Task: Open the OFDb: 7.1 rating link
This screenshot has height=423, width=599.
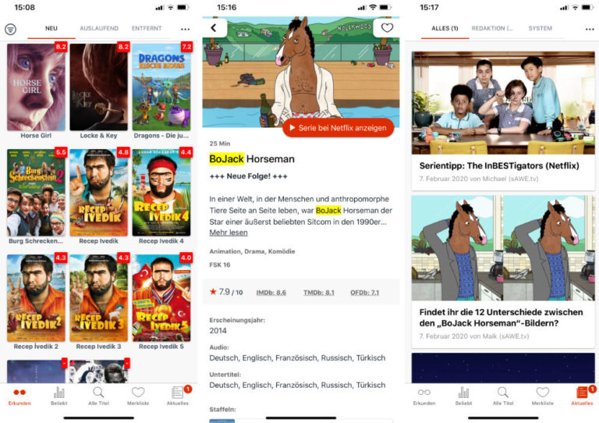Action: click(x=364, y=293)
